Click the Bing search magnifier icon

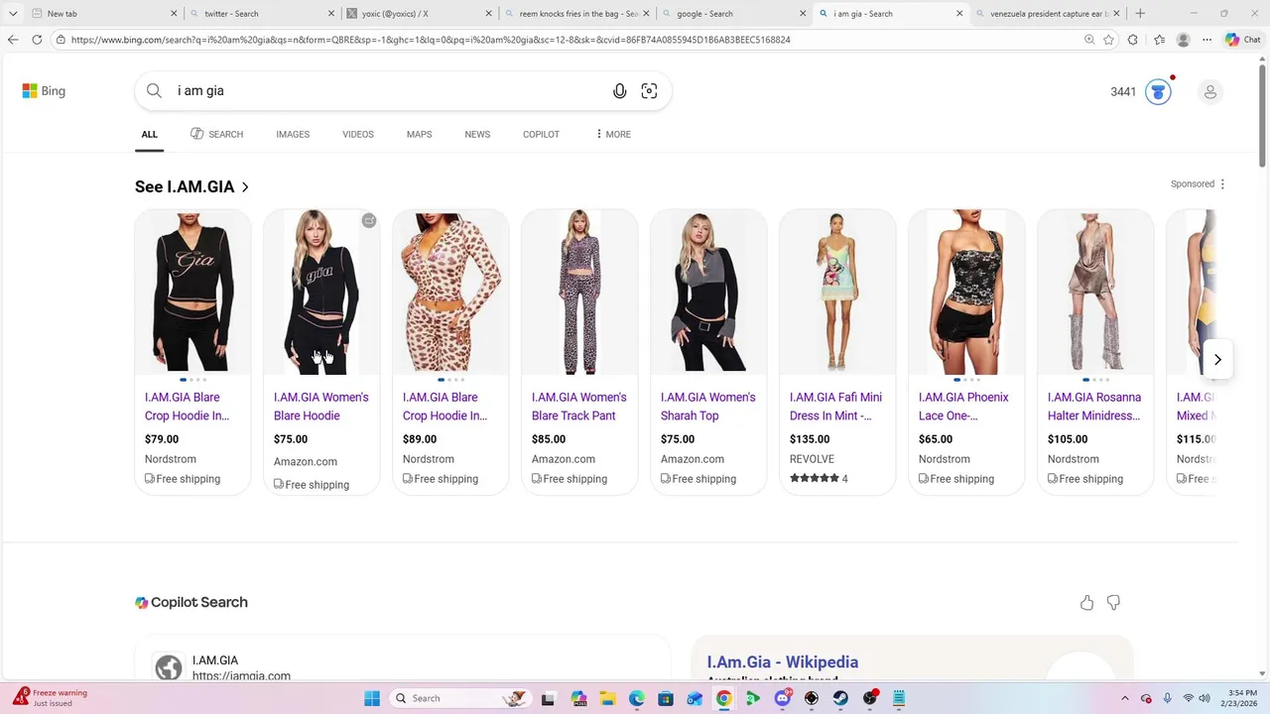tap(154, 91)
